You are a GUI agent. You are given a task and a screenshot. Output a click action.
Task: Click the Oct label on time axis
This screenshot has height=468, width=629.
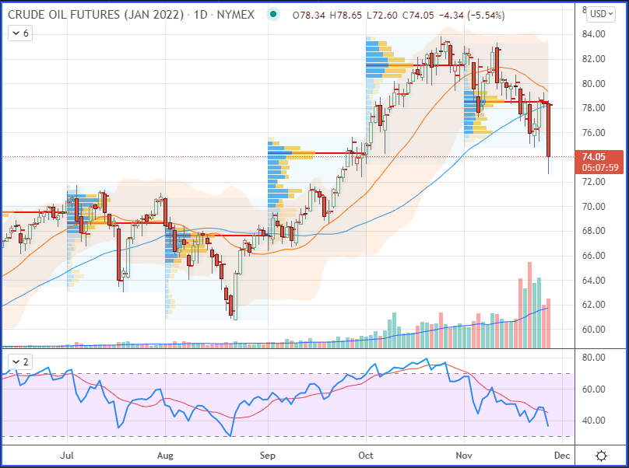[x=366, y=456]
